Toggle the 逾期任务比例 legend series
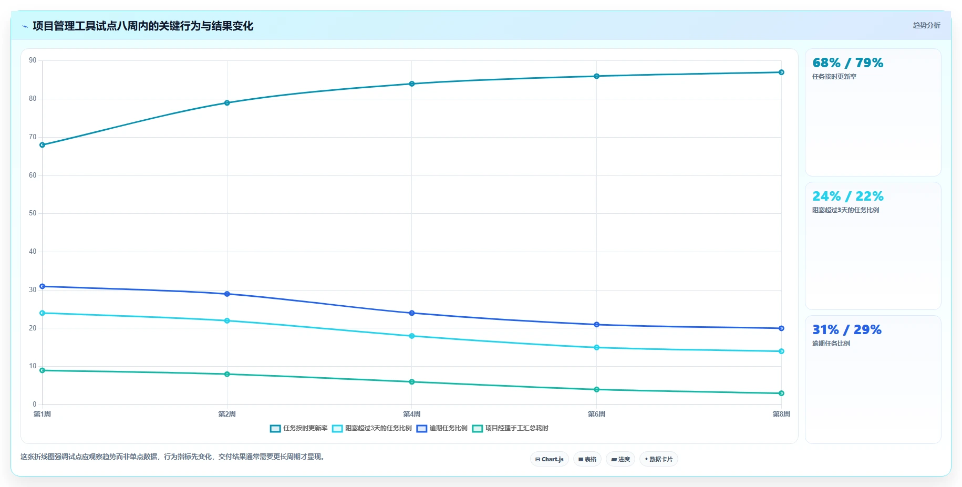 442,428
